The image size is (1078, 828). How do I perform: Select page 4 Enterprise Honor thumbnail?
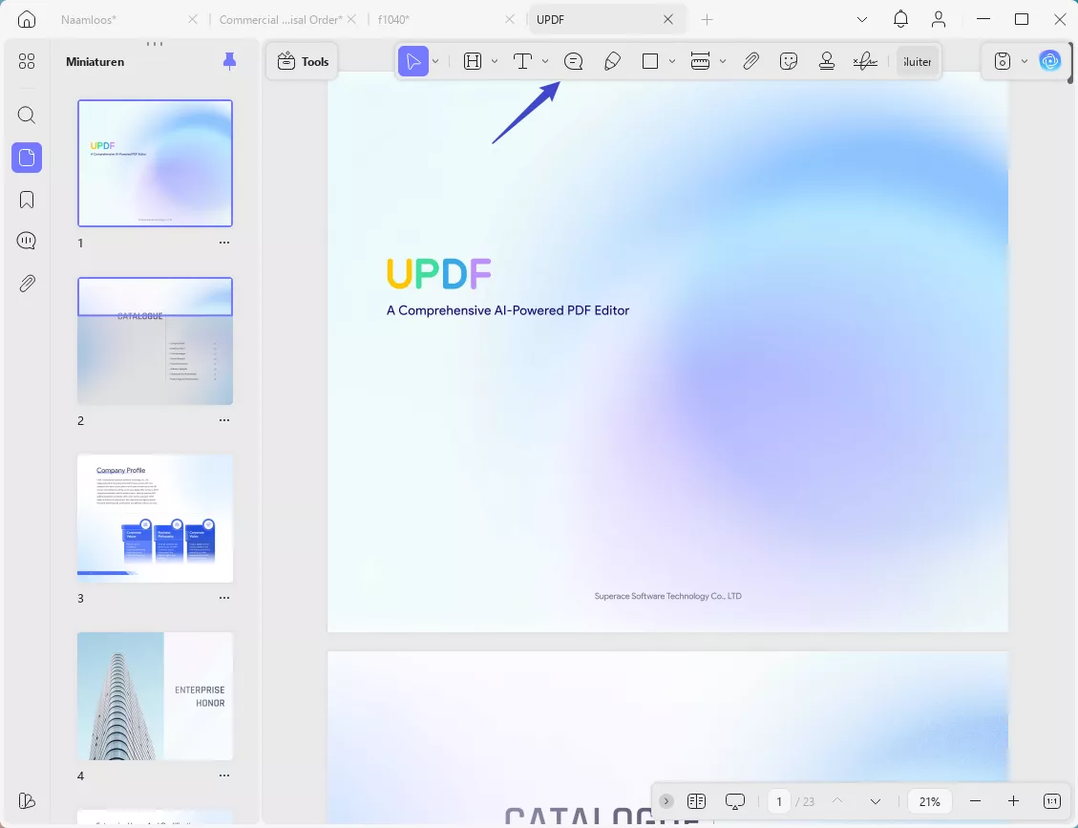coord(155,696)
